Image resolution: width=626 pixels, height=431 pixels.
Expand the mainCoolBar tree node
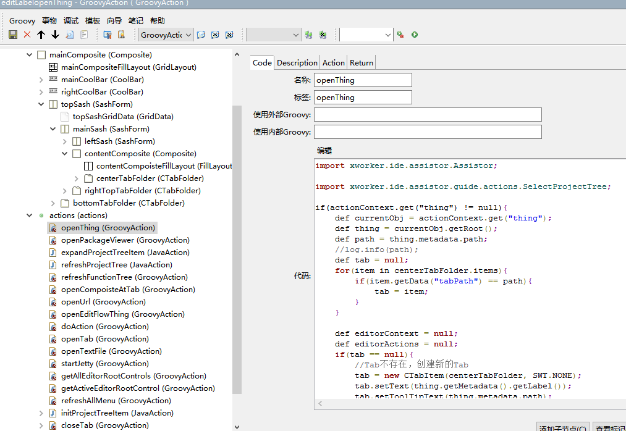pos(41,80)
